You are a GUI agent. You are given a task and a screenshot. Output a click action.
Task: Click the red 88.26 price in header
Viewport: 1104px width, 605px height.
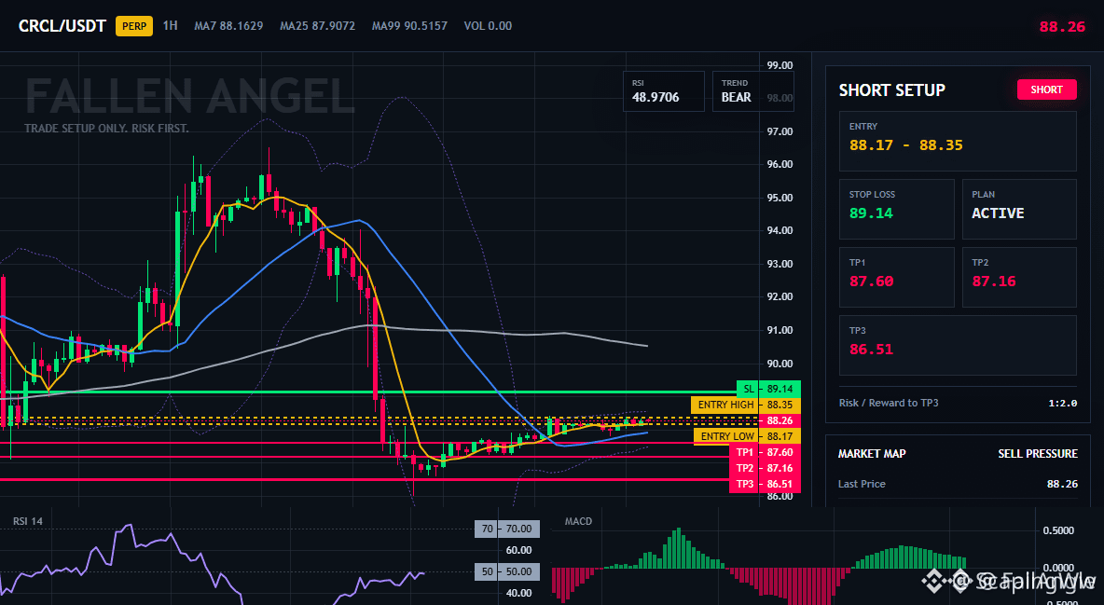pos(1062,27)
